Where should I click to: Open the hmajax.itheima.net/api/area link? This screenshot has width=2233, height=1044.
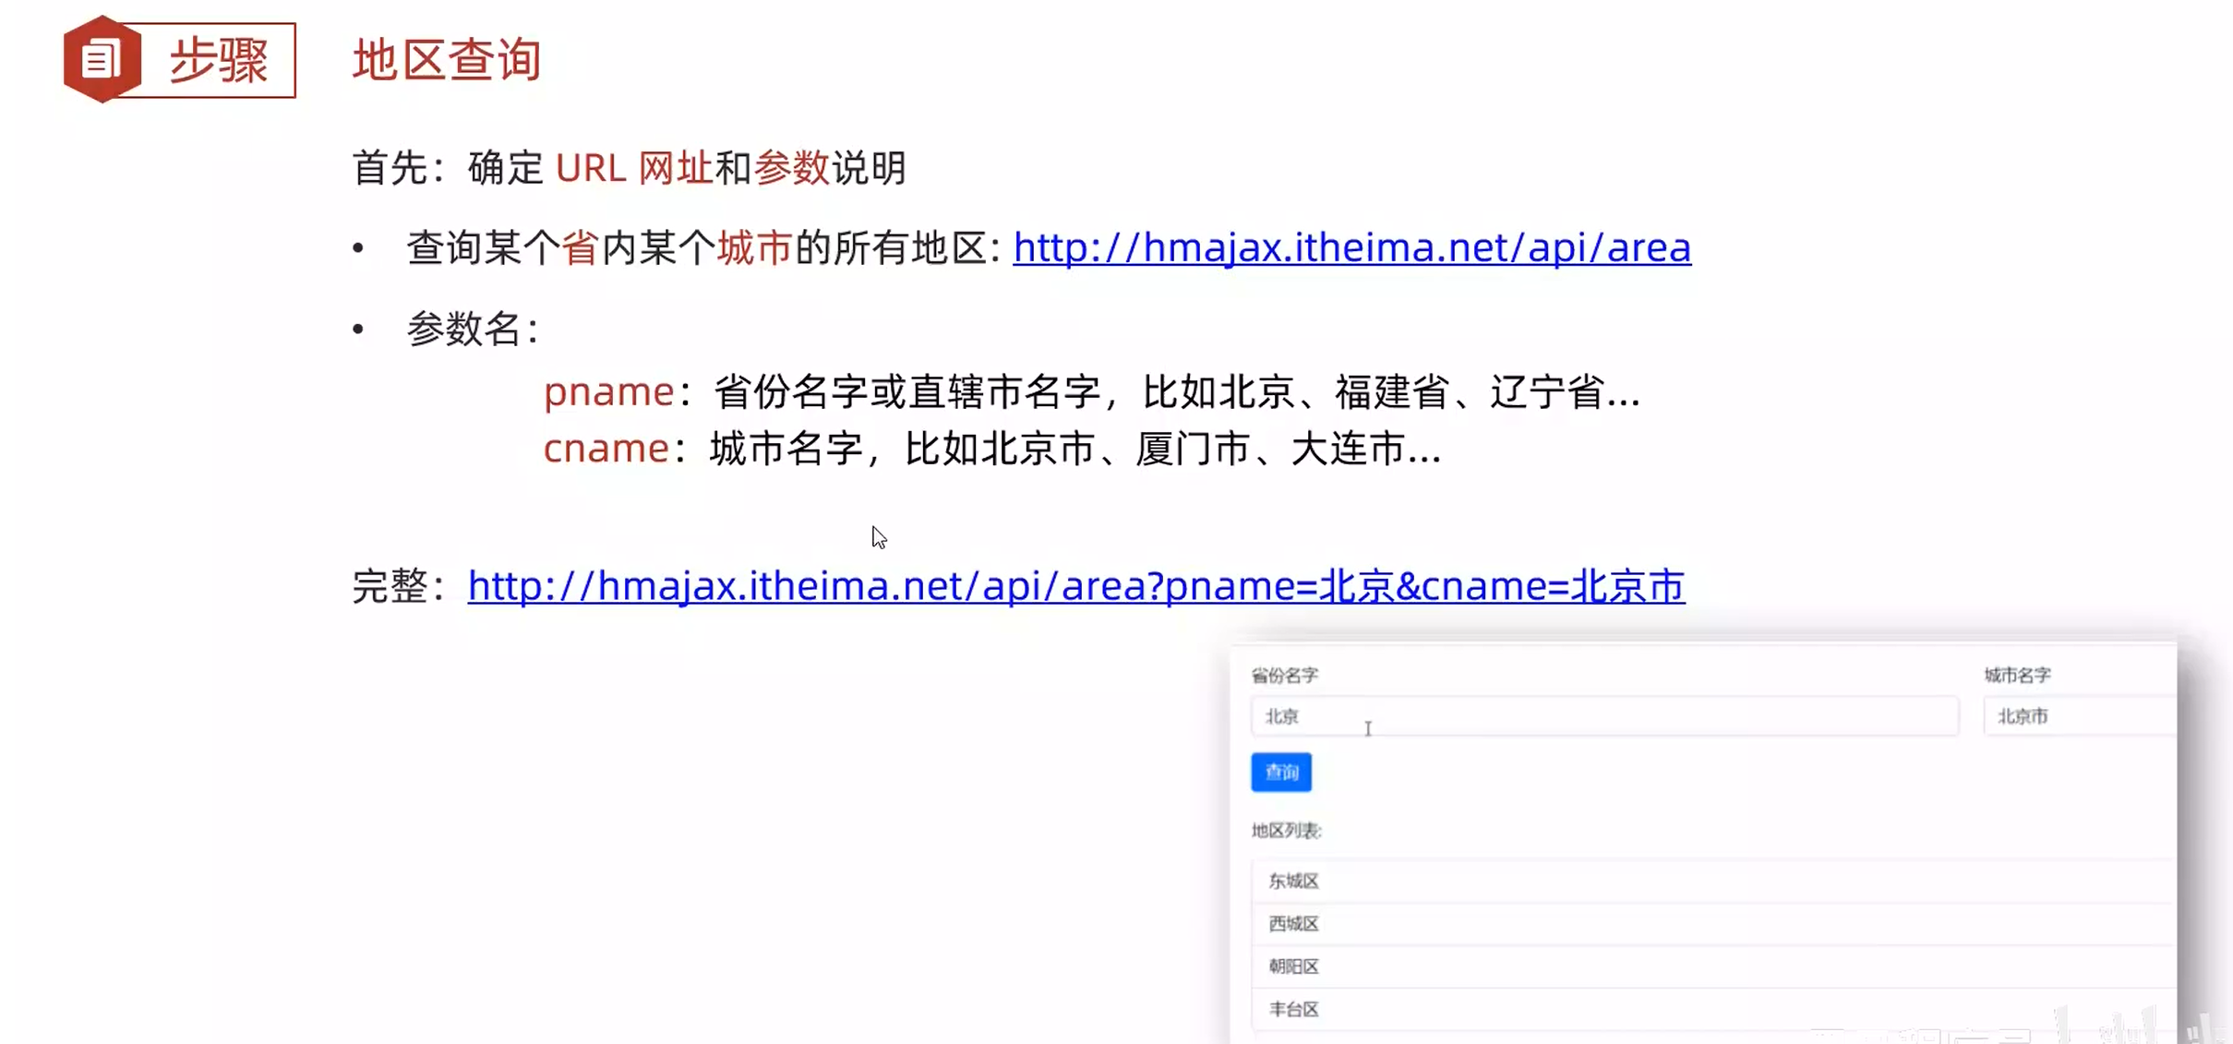(1351, 247)
